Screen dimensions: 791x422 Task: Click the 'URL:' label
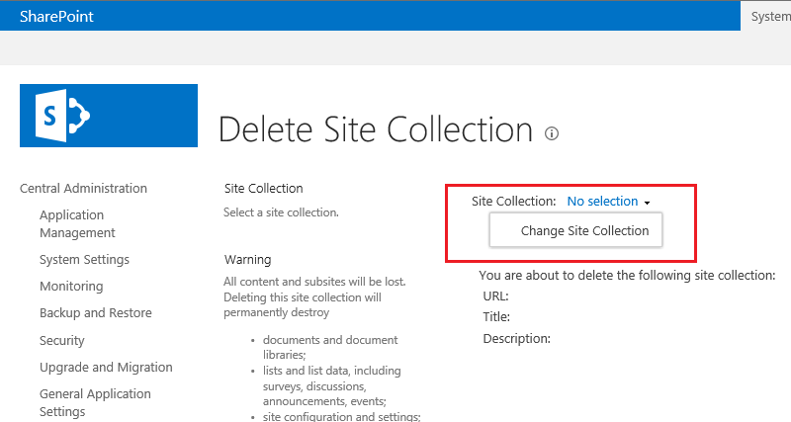click(496, 295)
